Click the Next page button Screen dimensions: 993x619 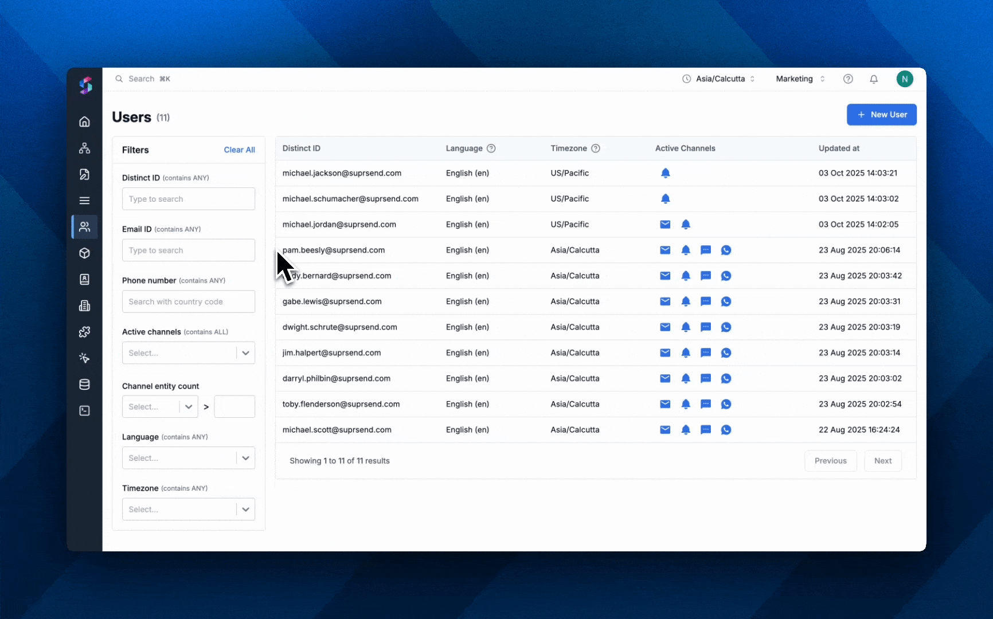pyautogui.click(x=882, y=461)
